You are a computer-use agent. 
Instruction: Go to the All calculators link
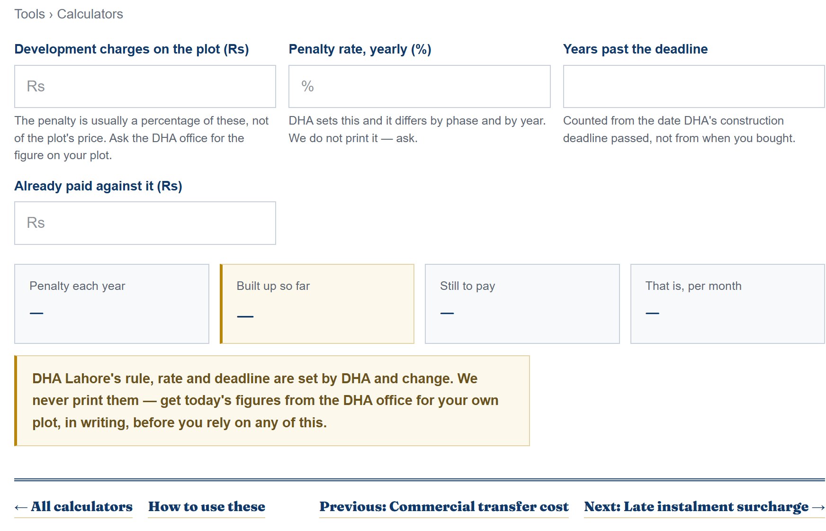pos(73,507)
